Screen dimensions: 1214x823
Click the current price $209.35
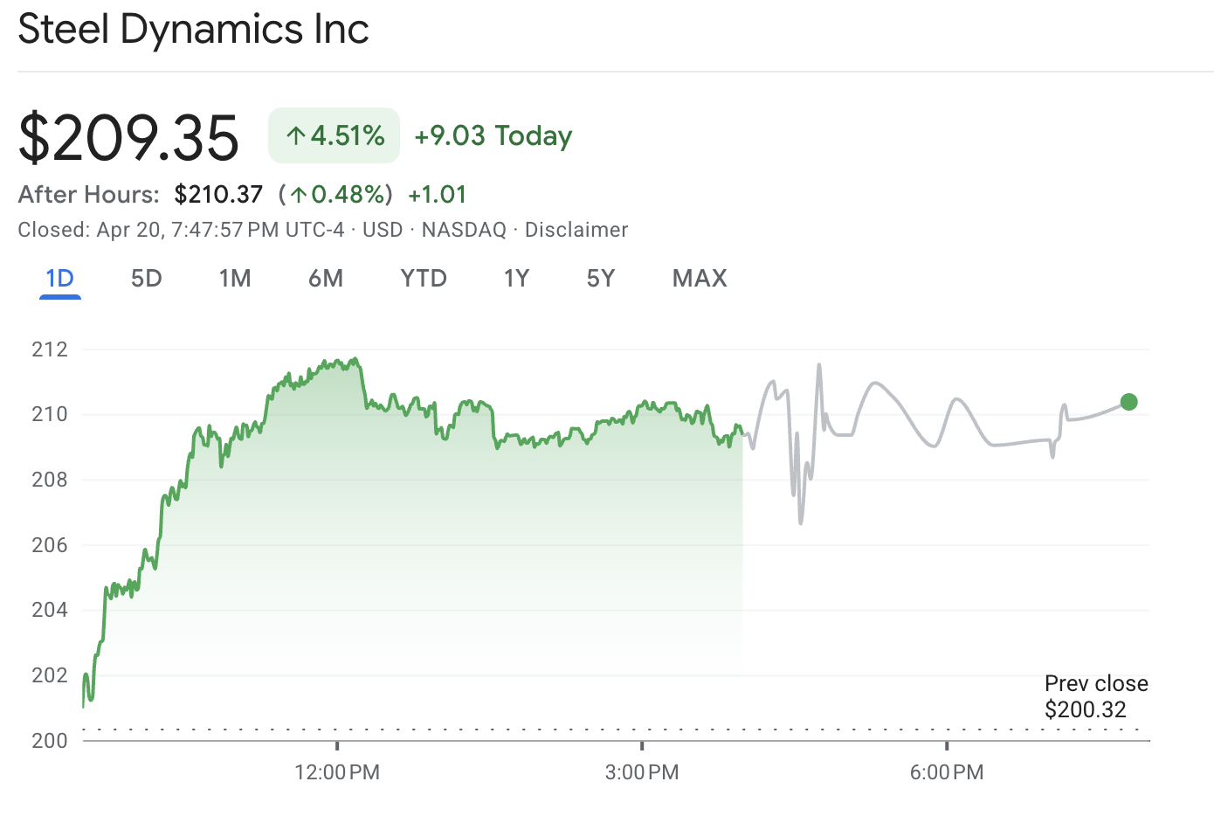(129, 135)
